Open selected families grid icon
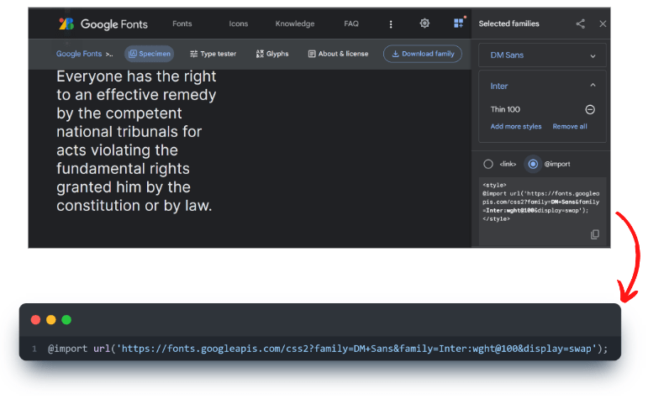The height and width of the screenshot is (399, 664). 459,23
